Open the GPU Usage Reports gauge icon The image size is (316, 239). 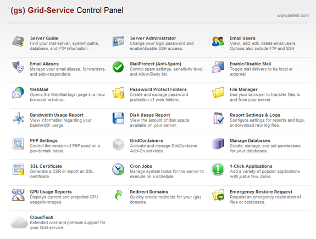[18, 195]
